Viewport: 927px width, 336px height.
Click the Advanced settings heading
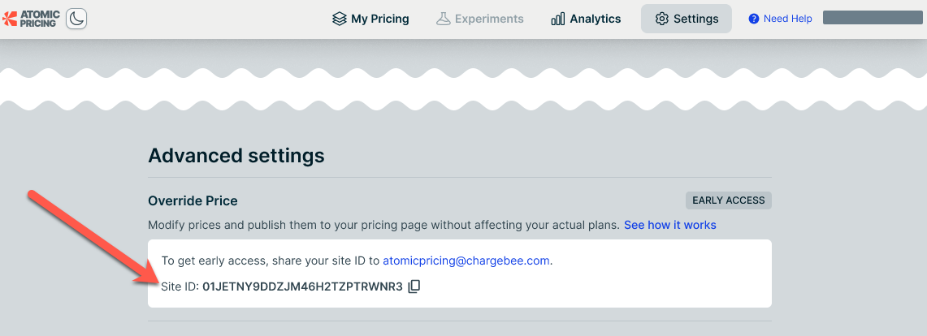pyautogui.click(x=236, y=155)
